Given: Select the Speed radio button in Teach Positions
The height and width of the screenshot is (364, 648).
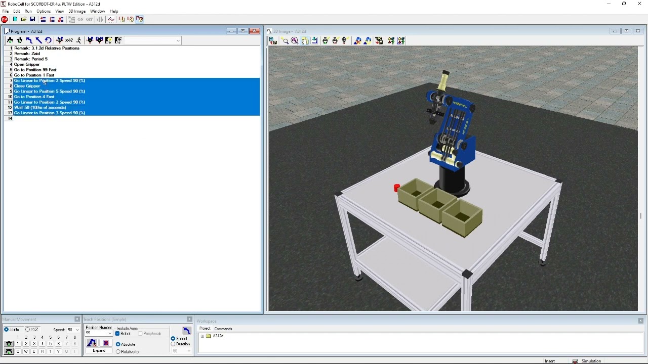Looking at the screenshot, I should tap(173, 338).
